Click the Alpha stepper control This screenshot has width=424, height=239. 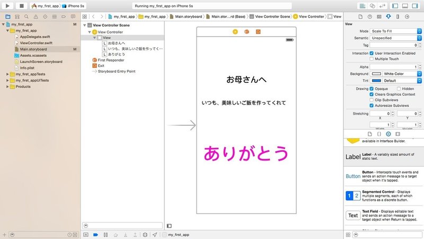[x=420, y=67]
